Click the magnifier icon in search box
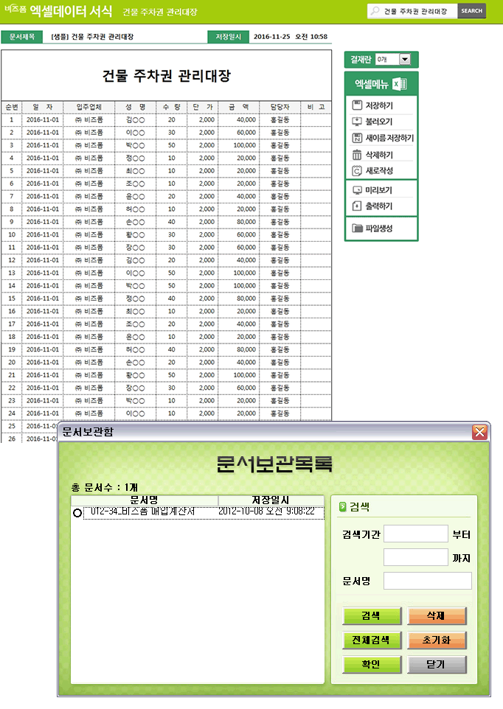Viewport: 503px width, 709px height. (x=375, y=11)
